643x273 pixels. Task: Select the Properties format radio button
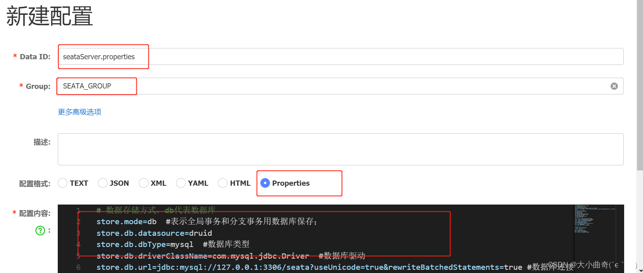pyautogui.click(x=265, y=183)
